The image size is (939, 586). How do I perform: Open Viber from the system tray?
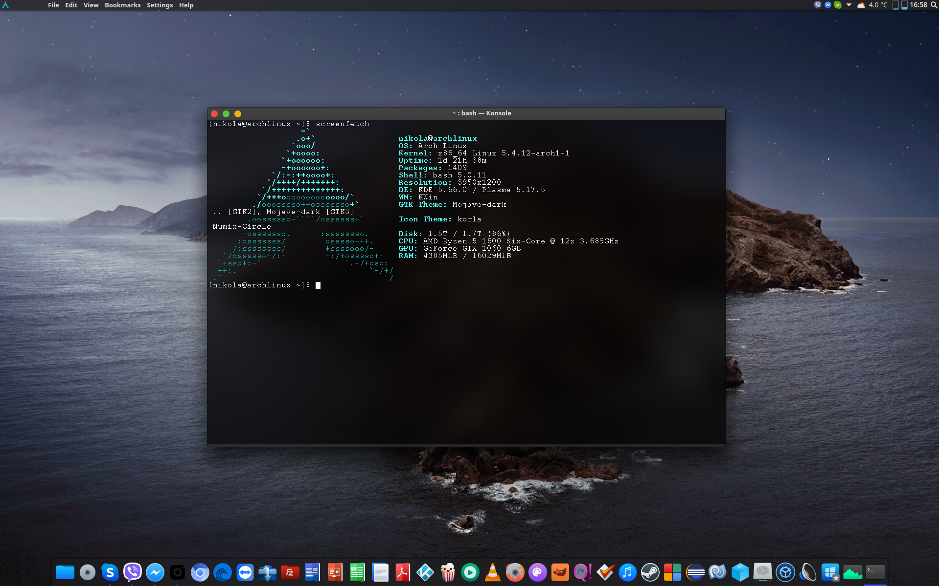pos(818,5)
